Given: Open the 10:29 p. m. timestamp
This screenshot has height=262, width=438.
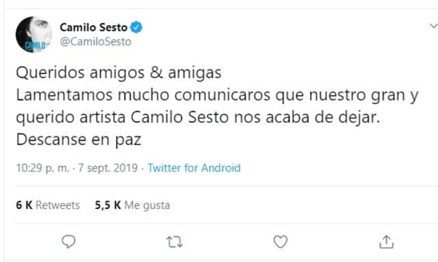Looking at the screenshot, I should [x=42, y=168].
